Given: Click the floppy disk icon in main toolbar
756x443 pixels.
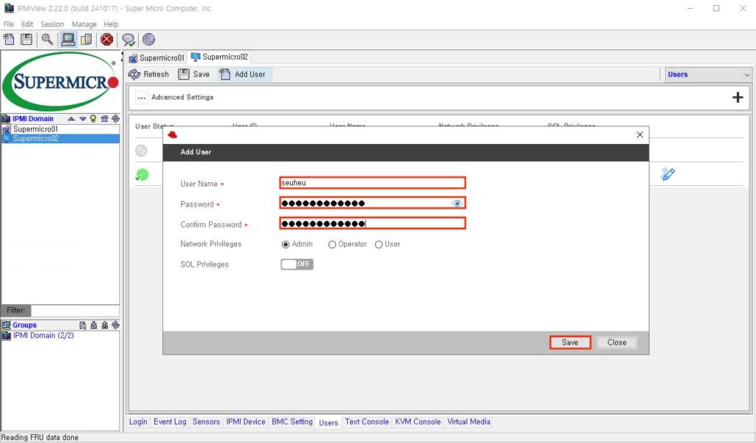Looking at the screenshot, I should [27, 40].
